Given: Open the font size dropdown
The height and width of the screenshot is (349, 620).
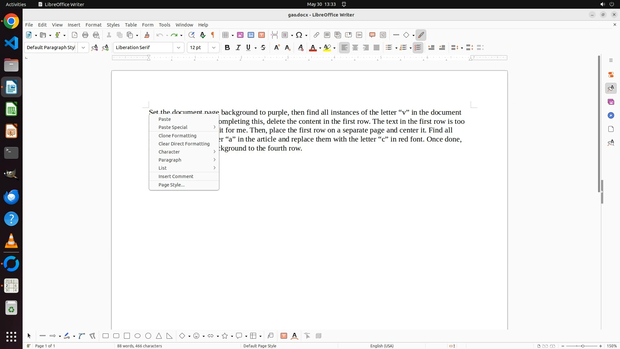Looking at the screenshot, I should pos(214,48).
